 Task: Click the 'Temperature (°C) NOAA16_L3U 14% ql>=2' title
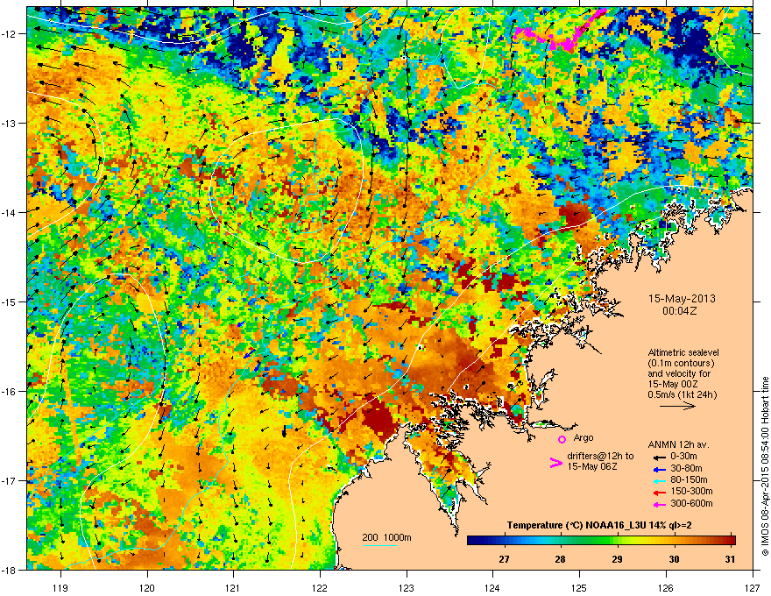point(599,525)
